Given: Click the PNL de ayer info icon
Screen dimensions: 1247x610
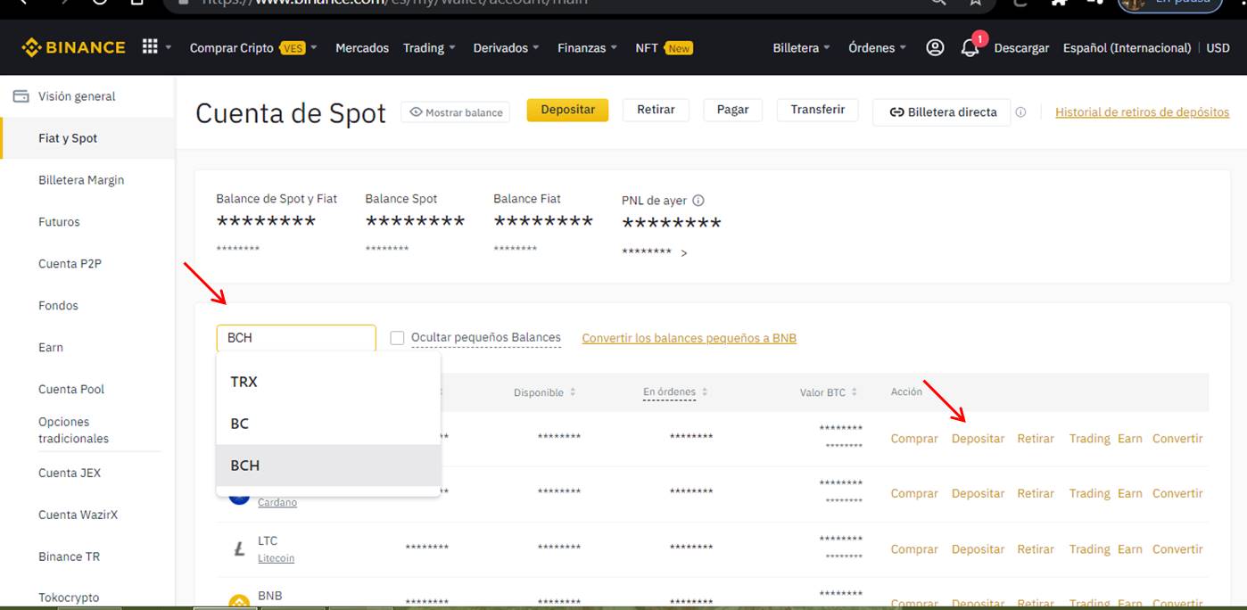Looking at the screenshot, I should 698,201.
